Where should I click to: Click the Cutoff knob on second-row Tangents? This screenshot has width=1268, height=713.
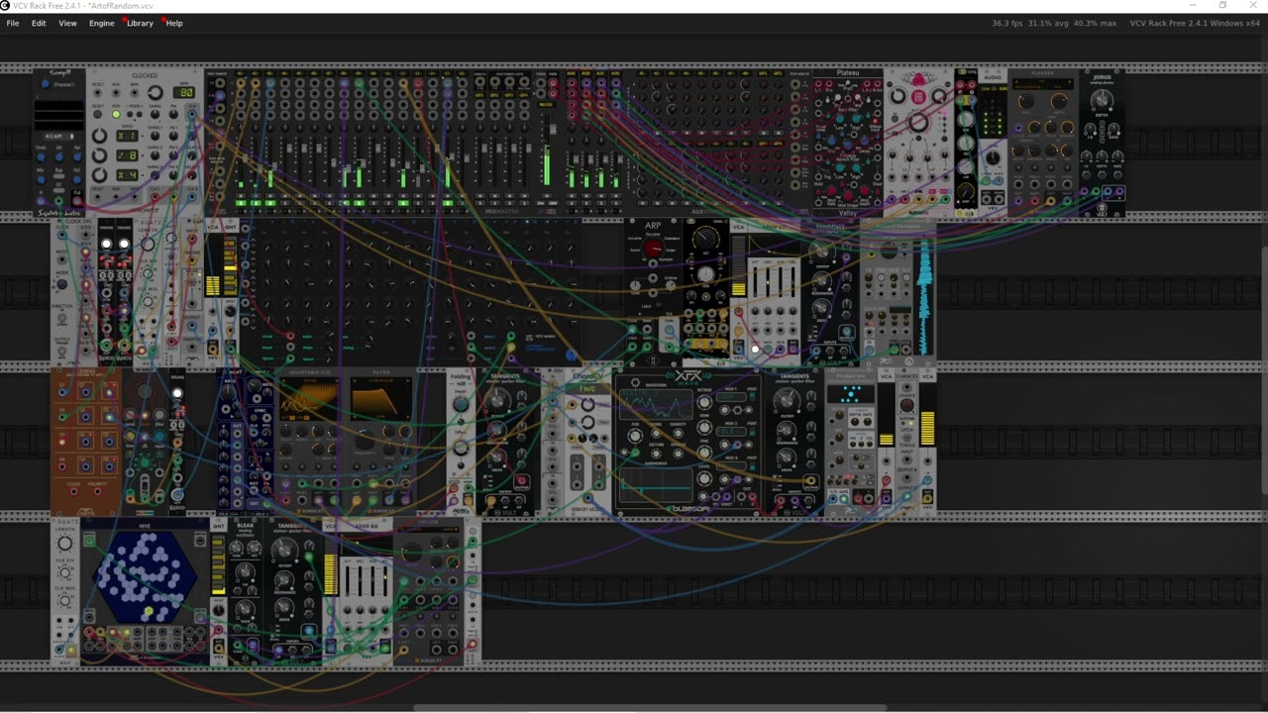tap(821, 251)
